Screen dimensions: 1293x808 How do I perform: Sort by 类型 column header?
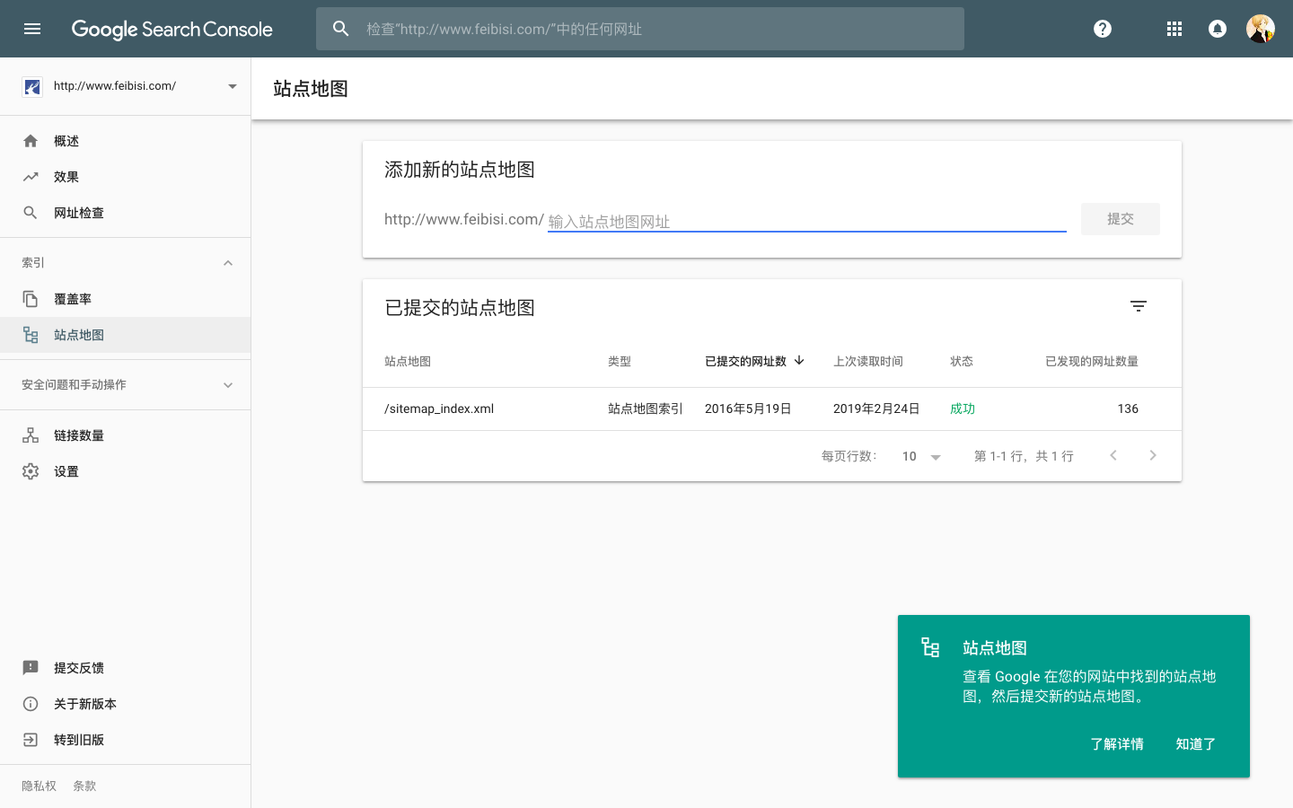pyautogui.click(x=620, y=361)
